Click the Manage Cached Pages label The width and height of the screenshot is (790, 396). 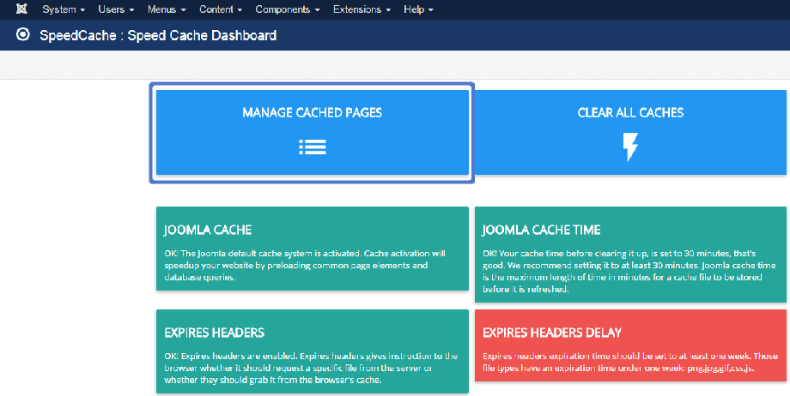pos(312,112)
